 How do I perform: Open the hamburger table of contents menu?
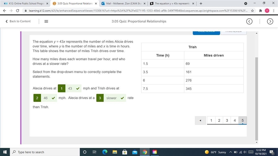click(46, 21)
